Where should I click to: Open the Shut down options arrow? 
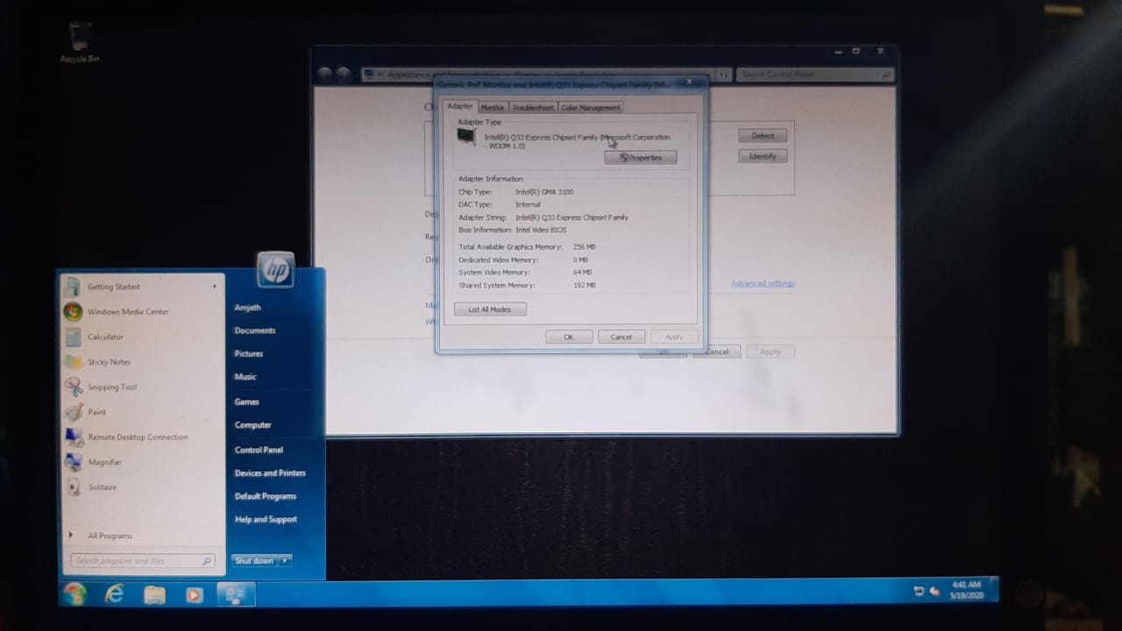tap(284, 560)
